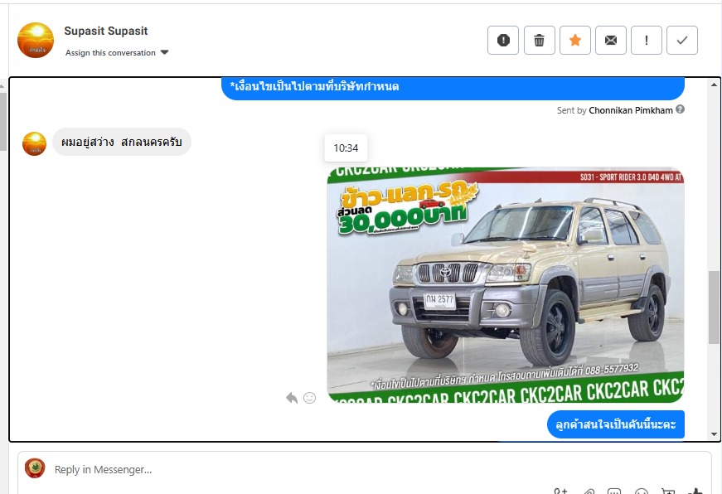The height and width of the screenshot is (494, 722).
Task: Click the chat scrollbar down arrow
Action: (x=714, y=434)
